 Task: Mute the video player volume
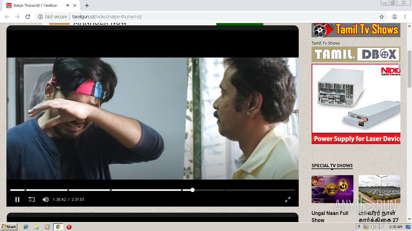click(x=46, y=200)
